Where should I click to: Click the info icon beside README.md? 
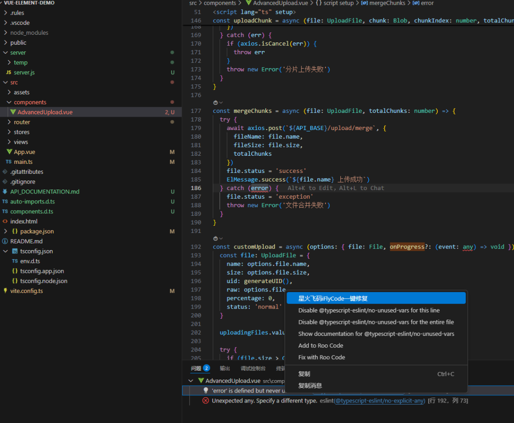coord(5,241)
